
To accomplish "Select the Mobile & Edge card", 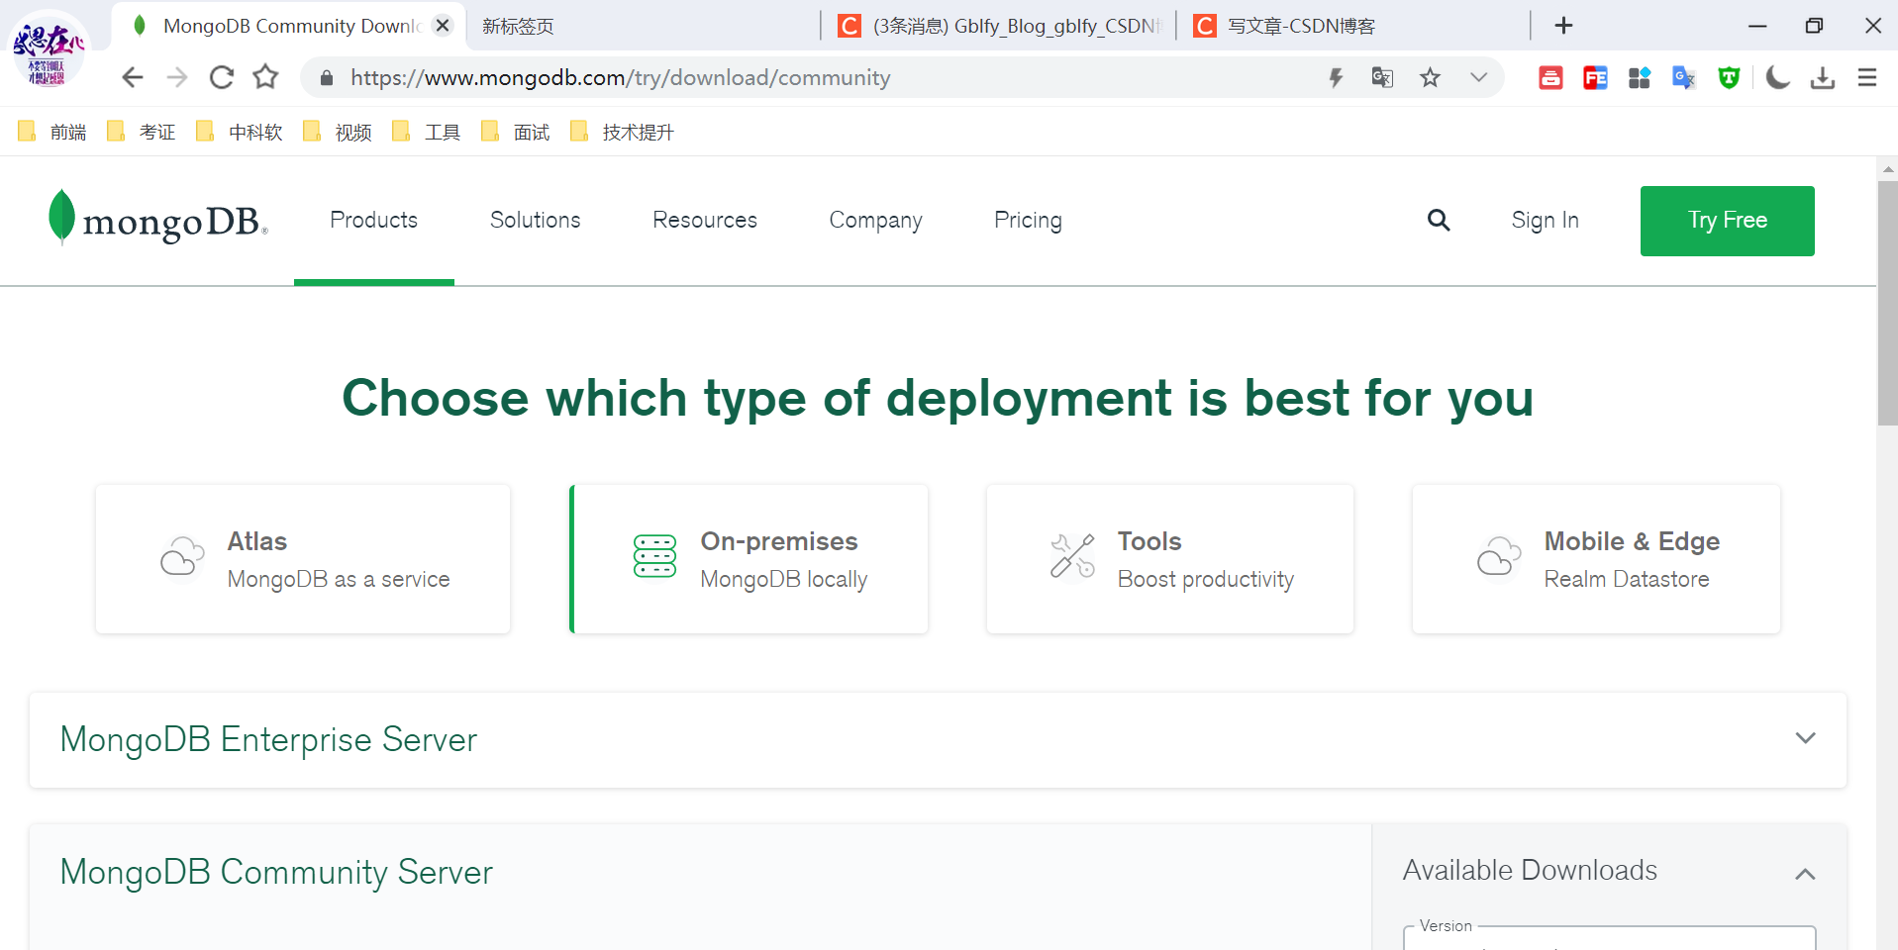I will click(x=1596, y=559).
